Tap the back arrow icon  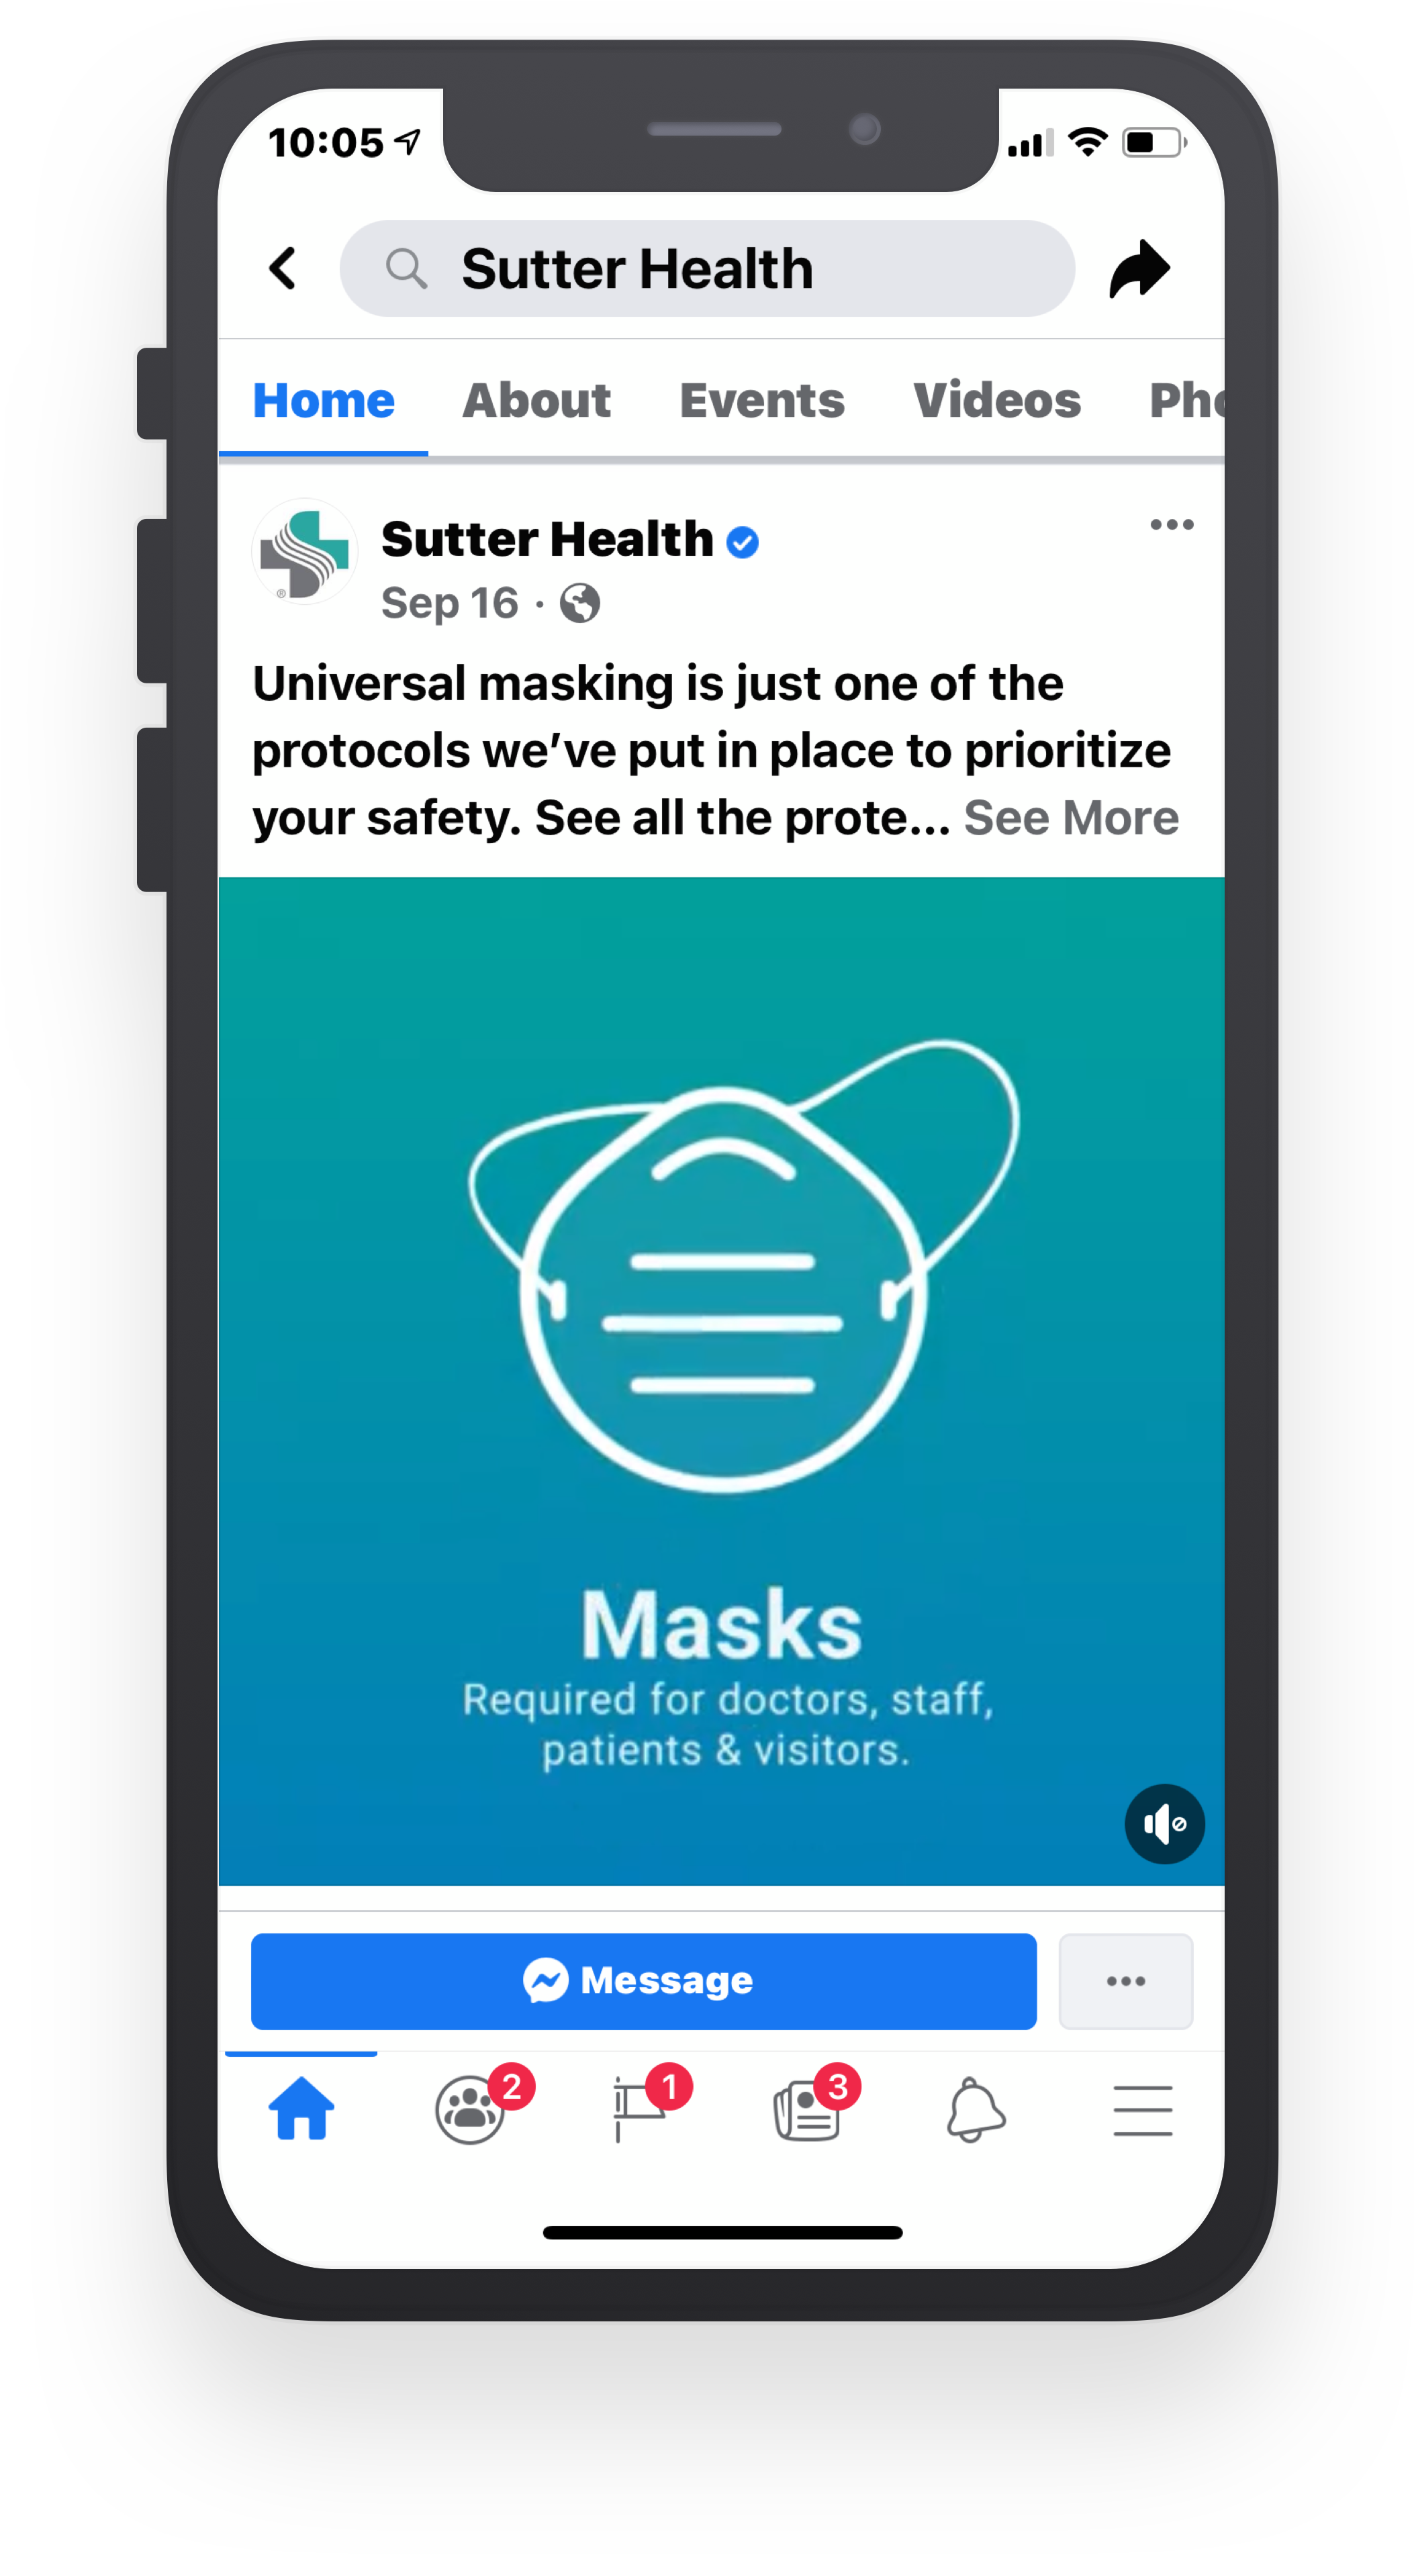(x=283, y=269)
